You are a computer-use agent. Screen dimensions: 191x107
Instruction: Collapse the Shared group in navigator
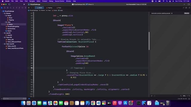click(3, 13)
